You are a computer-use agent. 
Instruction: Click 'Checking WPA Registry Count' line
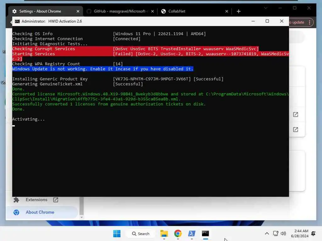pyautogui.click(x=46, y=64)
